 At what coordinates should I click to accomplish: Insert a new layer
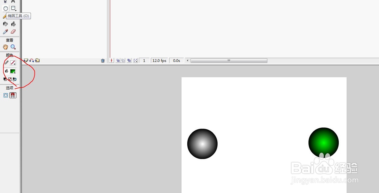pyautogui.click(x=26, y=60)
